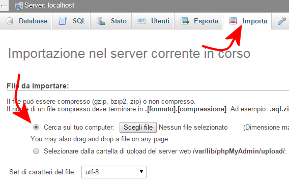Click the 'Set di caratteri del file:' label
289x185 pixels.
pyautogui.click(x=42, y=172)
